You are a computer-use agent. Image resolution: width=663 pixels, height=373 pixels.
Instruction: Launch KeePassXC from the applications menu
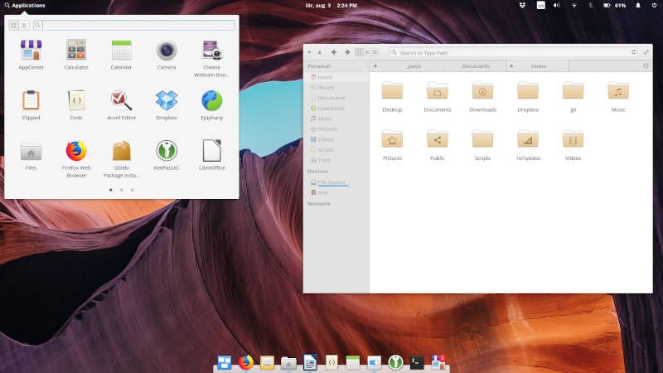tap(167, 155)
